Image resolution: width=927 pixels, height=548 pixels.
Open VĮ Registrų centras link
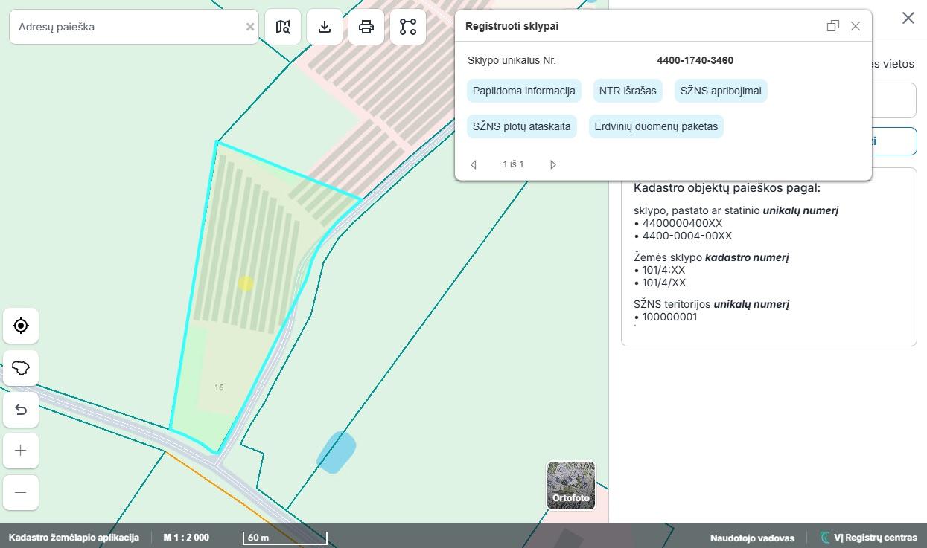(x=869, y=538)
